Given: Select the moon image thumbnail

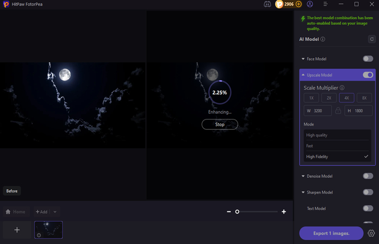Looking at the screenshot, I should pyautogui.click(x=48, y=230).
